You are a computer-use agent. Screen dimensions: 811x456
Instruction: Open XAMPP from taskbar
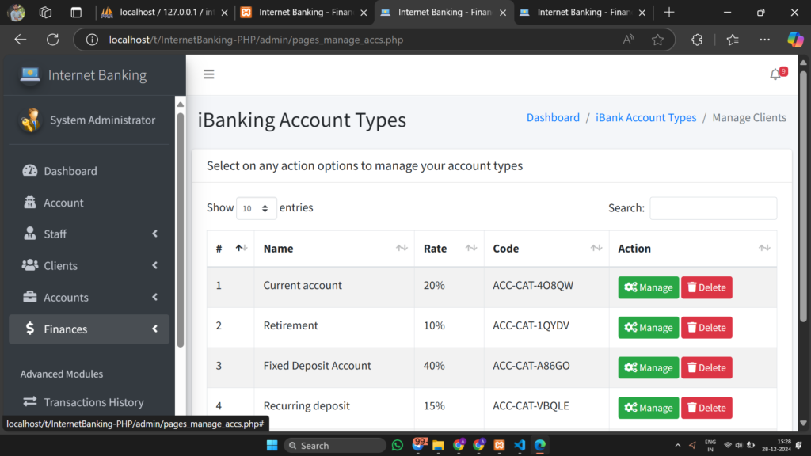pyautogui.click(x=499, y=445)
